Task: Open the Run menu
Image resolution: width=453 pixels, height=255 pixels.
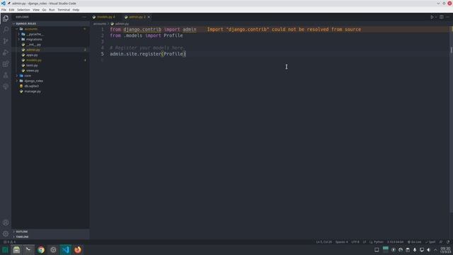Action: [x=52, y=10]
